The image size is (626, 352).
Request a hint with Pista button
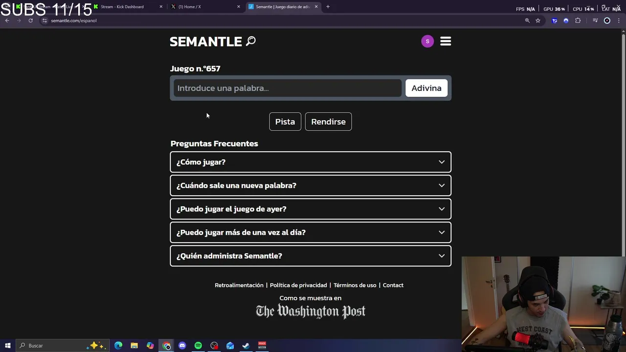coord(285,122)
